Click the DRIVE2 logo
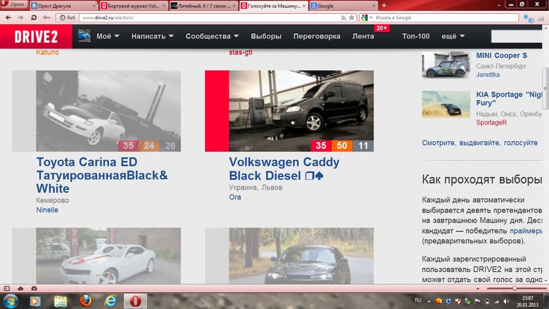 click(x=36, y=37)
